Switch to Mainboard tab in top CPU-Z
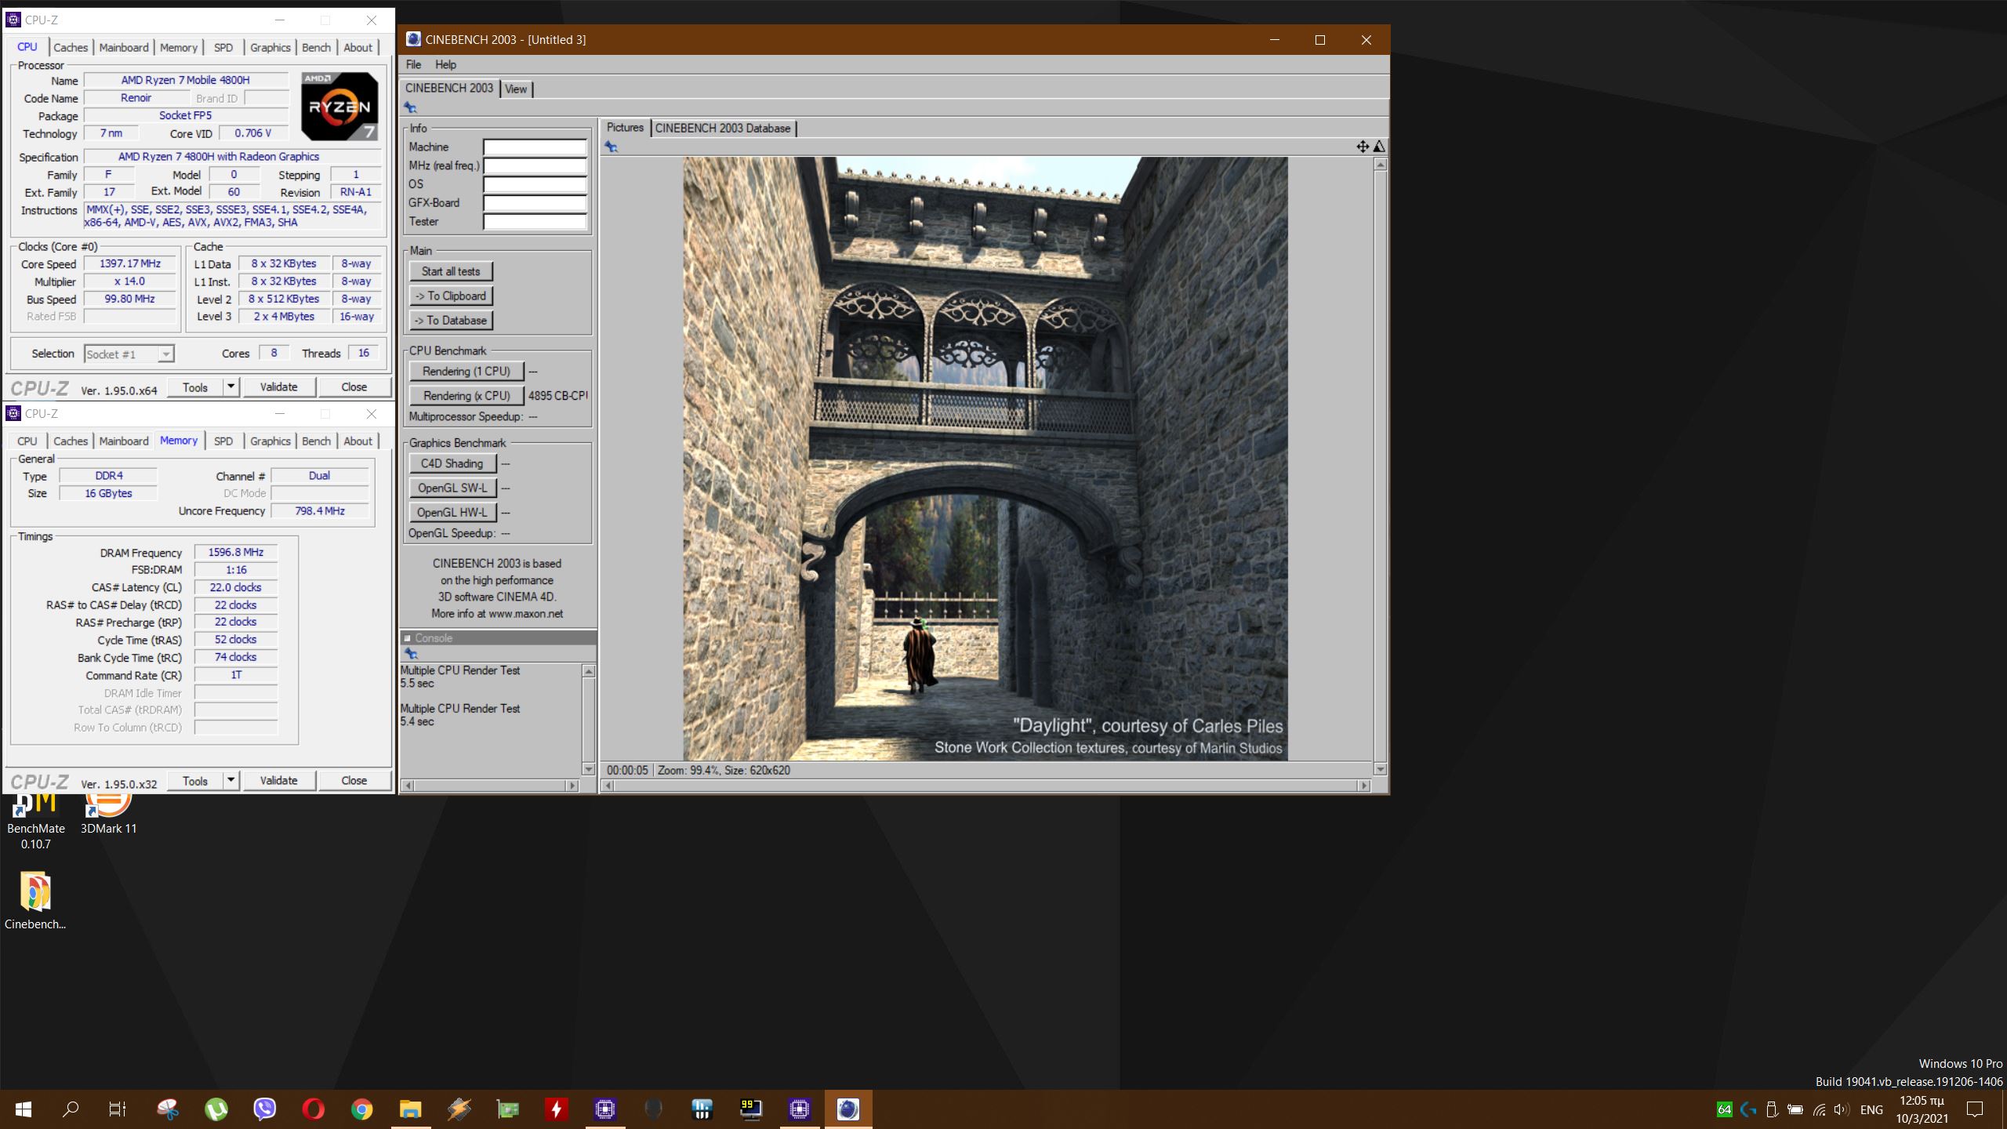This screenshot has width=2007, height=1129. (124, 47)
